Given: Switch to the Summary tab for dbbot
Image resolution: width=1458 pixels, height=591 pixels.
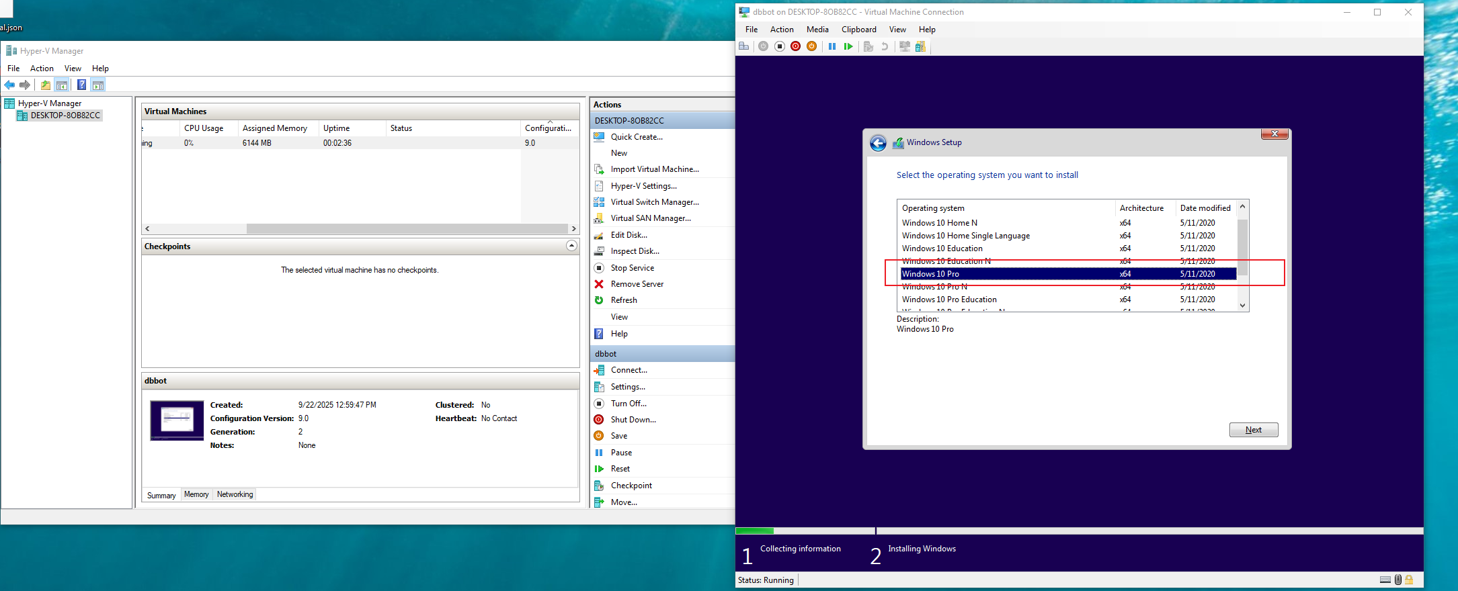Looking at the screenshot, I should click(161, 495).
